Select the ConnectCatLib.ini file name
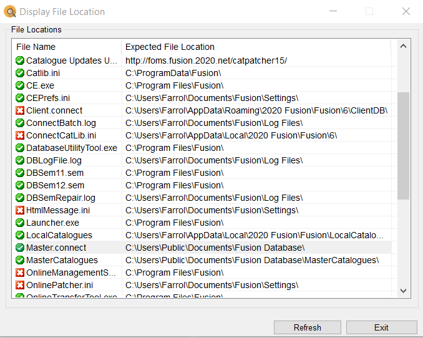The height and width of the screenshot is (338, 423). 61,135
